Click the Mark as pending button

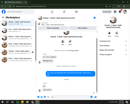(x=53, y=28)
